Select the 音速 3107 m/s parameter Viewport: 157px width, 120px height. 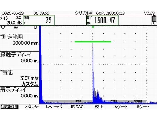coord(19,78)
